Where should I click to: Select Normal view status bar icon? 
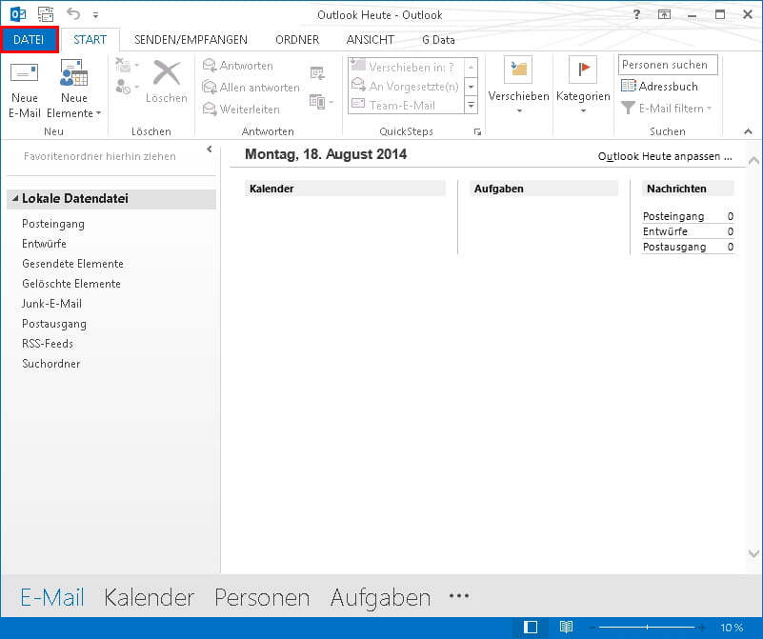[531, 628]
